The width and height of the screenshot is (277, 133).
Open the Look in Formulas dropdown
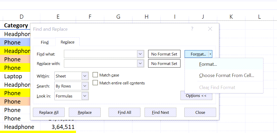coord(85,96)
